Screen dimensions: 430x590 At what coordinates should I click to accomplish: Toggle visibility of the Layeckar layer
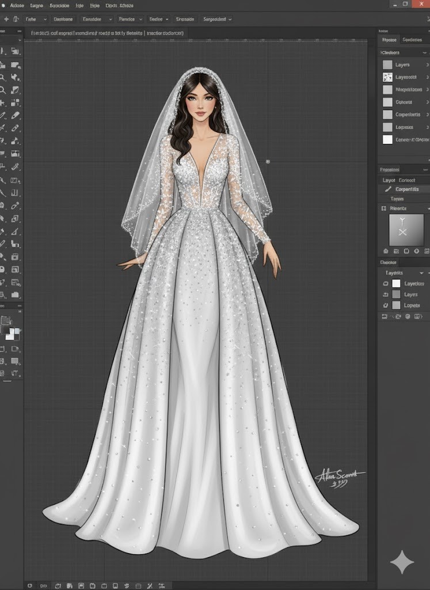386,283
